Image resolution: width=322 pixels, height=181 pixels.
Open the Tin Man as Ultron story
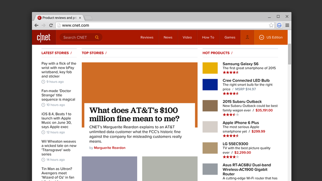[58, 174]
